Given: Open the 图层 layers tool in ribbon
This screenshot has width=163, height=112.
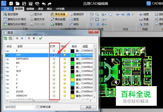Looking at the screenshot, I should 74,19.
